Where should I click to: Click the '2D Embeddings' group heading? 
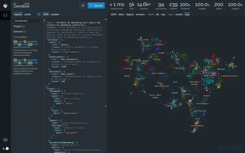20,37
